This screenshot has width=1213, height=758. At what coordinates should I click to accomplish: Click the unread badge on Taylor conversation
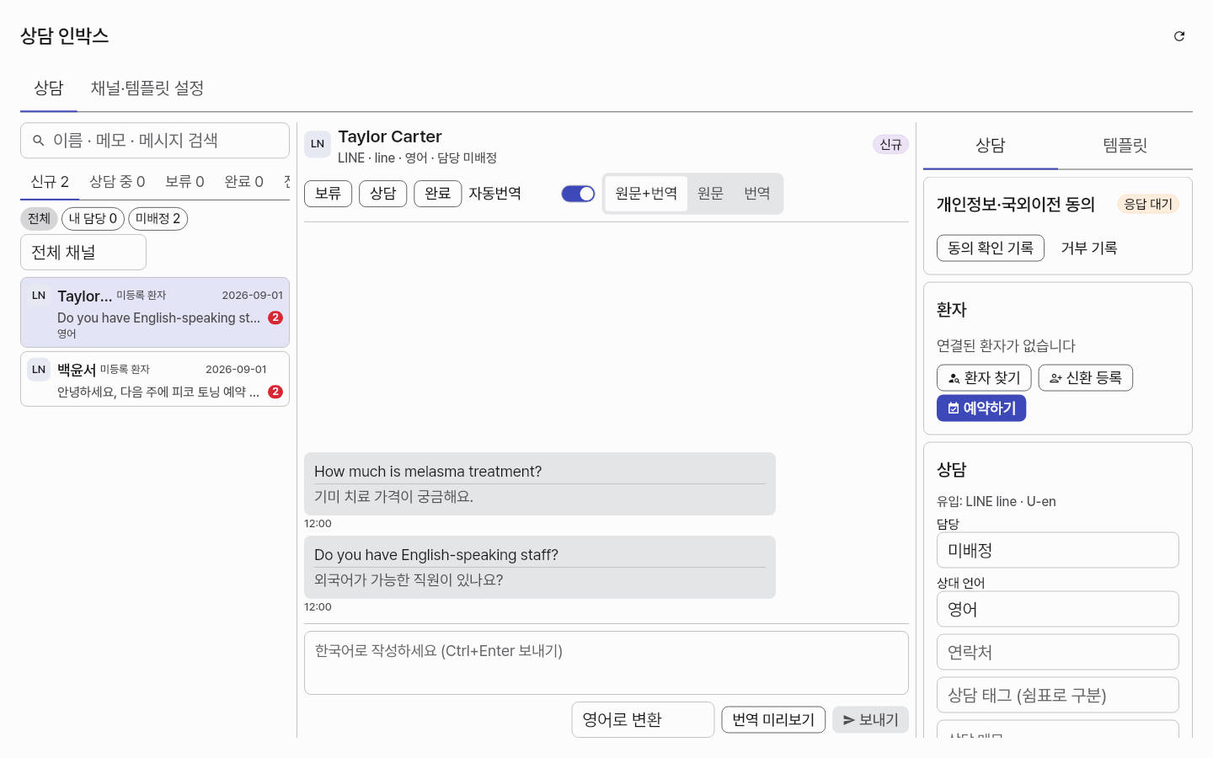(275, 318)
